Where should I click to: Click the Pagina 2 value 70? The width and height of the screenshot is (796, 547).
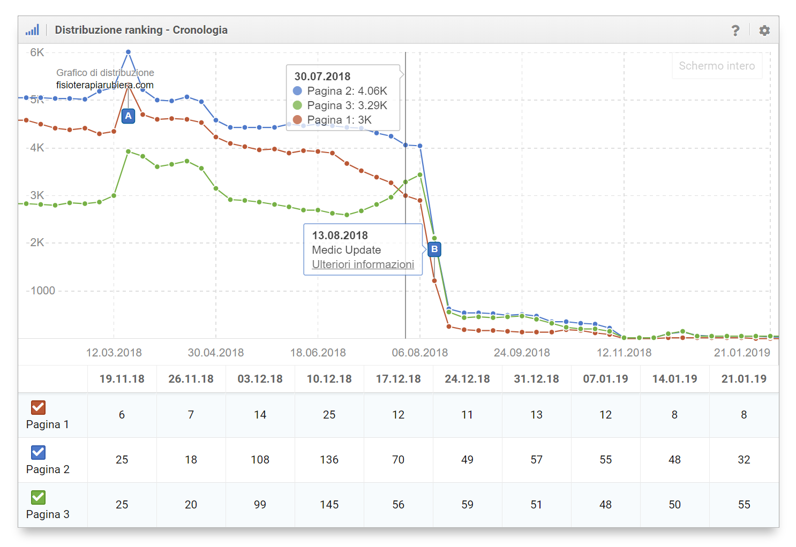(x=399, y=460)
